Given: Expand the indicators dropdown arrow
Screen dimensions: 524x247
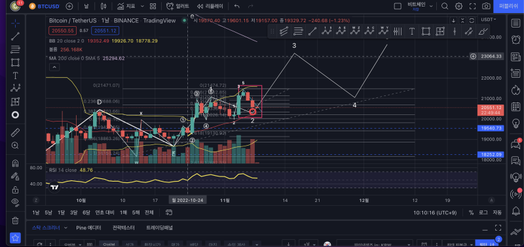Looking at the screenshot, I should tap(142, 6).
